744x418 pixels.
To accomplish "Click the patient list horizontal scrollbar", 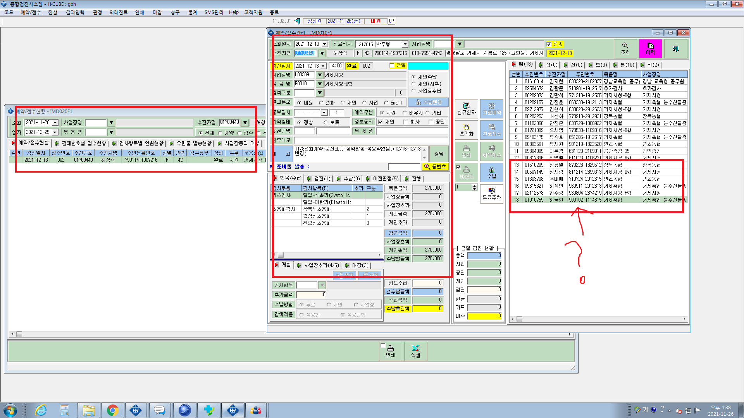I will click(x=598, y=319).
